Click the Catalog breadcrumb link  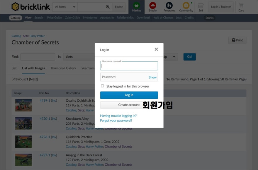[x=16, y=36]
